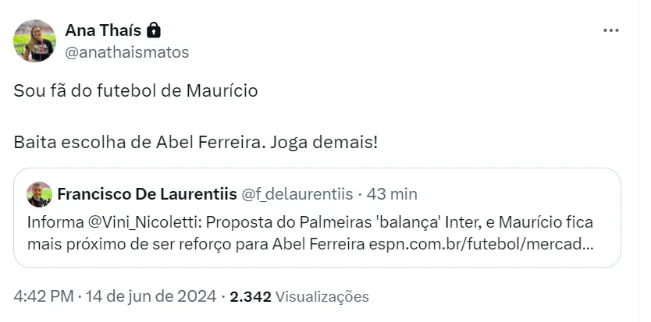This screenshot has width=651, height=322.
Task: Click the 4:42 PM time
Action: tap(44, 296)
